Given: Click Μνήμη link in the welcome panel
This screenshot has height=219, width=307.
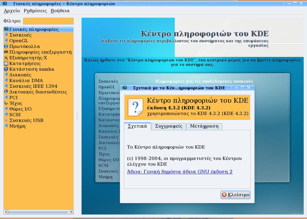Looking at the screenshot, I should point(105,177).
